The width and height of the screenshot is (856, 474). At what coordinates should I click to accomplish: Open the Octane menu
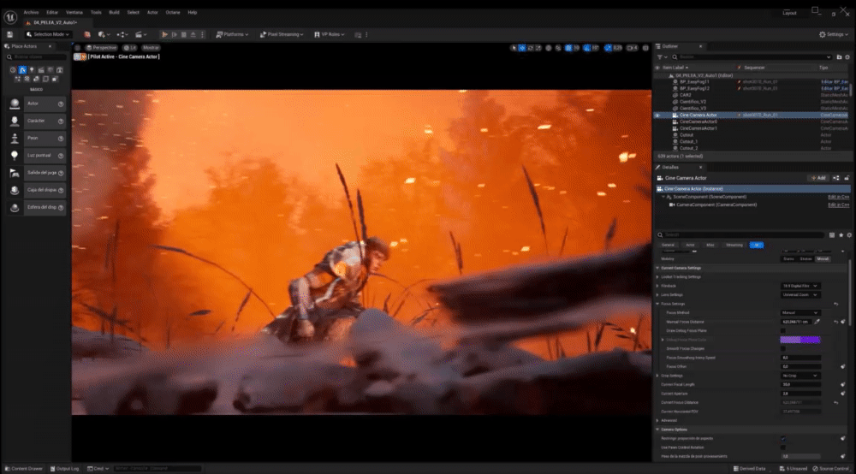(x=173, y=12)
